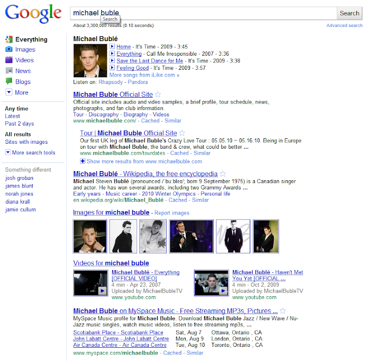
Task: Star the Michael Buble Official Site result
Action: point(158,94)
